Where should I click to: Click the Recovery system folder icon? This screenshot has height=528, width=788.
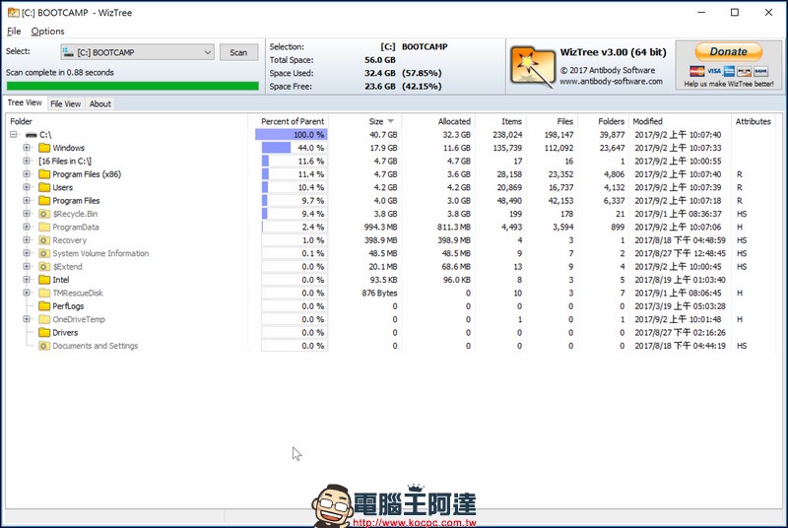coord(44,240)
